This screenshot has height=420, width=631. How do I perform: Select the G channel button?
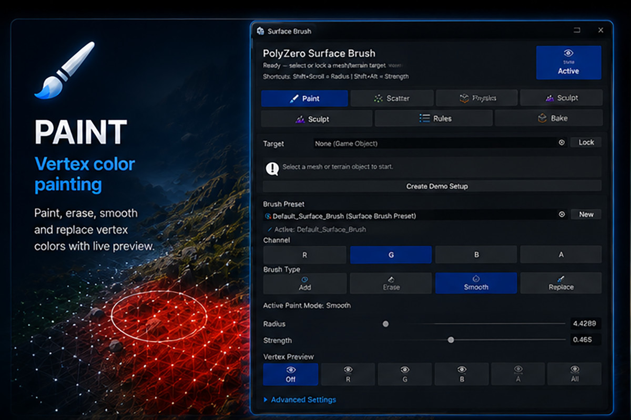tap(391, 255)
